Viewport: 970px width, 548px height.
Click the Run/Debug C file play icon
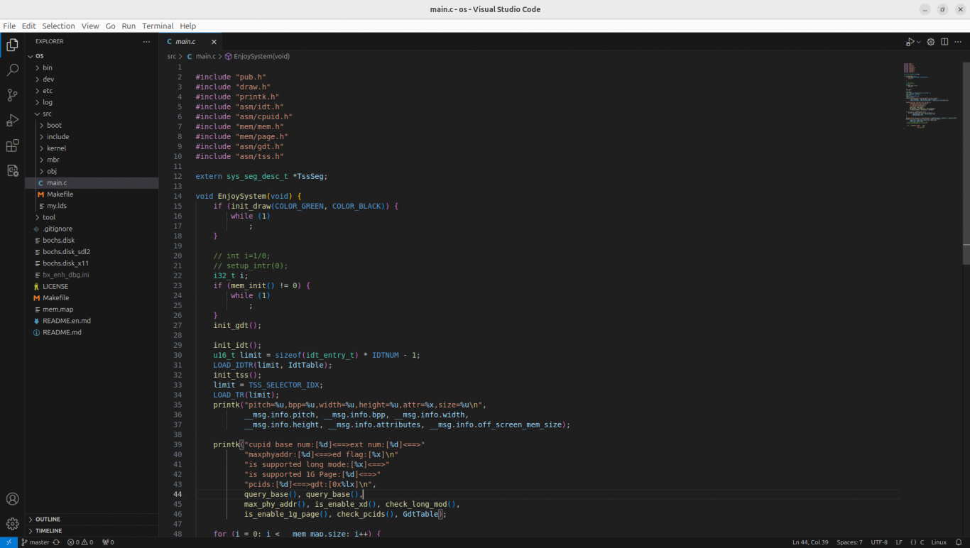910,42
